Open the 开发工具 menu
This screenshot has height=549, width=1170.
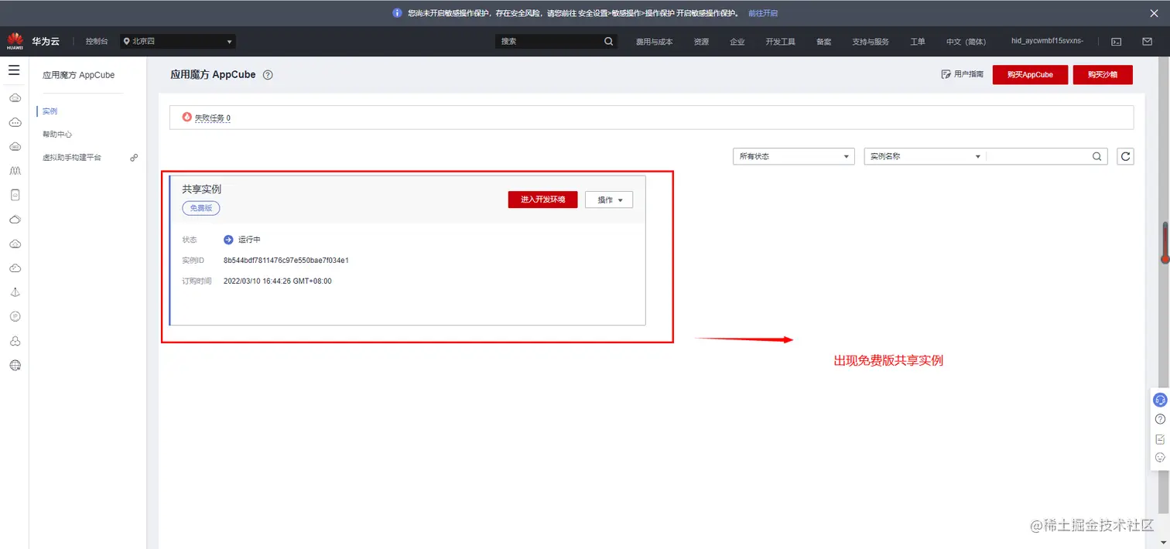pyautogui.click(x=780, y=42)
